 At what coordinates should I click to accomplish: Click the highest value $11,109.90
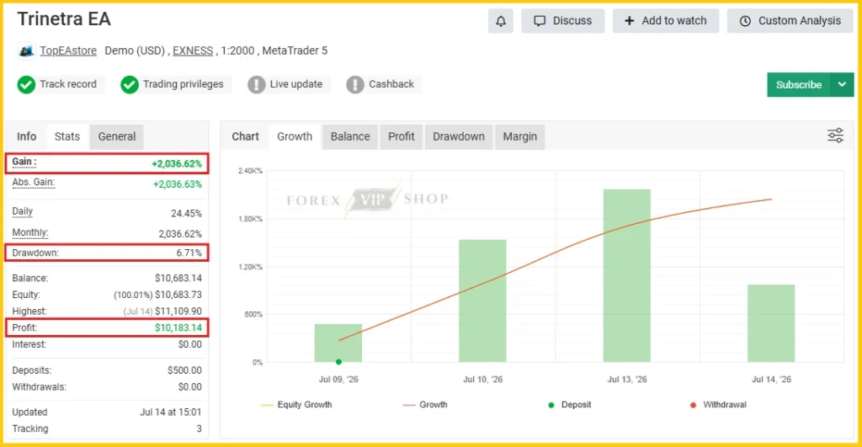(178, 311)
